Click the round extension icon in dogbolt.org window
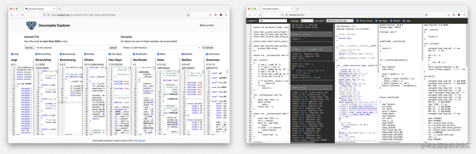 [x=215, y=15]
